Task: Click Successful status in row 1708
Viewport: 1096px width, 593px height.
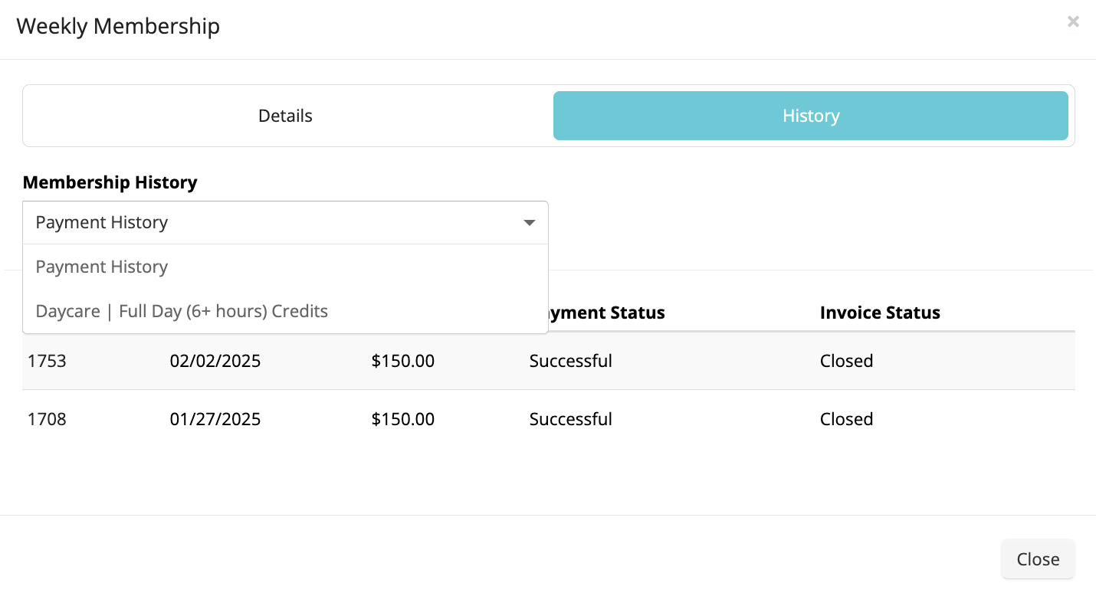Action: click(571, 419)
